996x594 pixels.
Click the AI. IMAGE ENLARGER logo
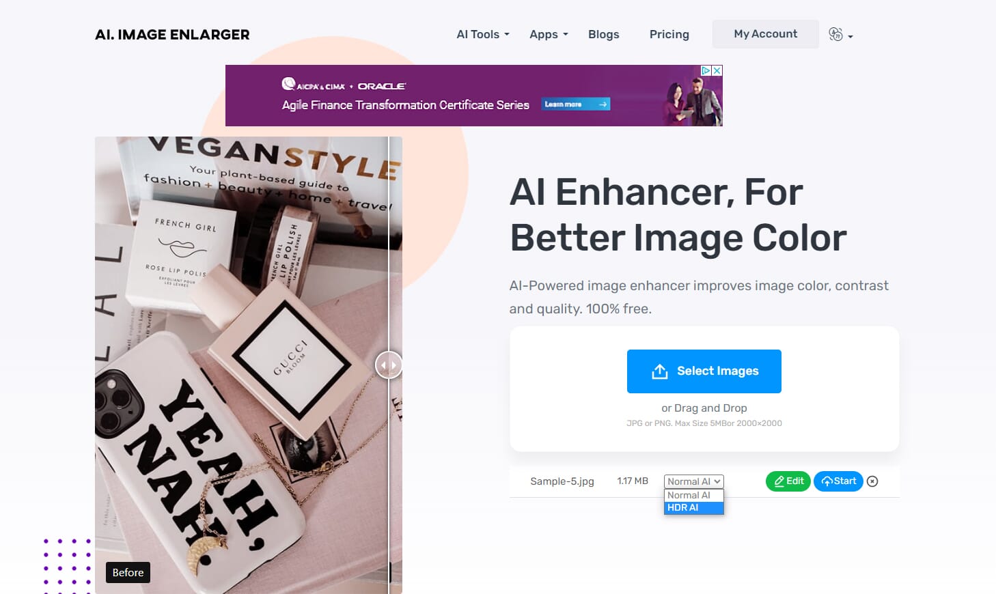coord(172,34)
